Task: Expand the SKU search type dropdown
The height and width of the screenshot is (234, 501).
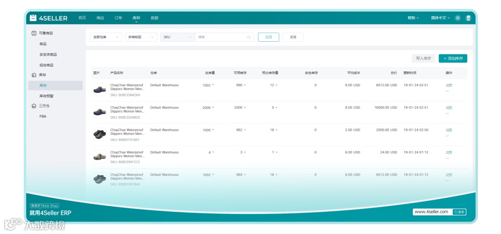Action: click(x=178, y=37)
